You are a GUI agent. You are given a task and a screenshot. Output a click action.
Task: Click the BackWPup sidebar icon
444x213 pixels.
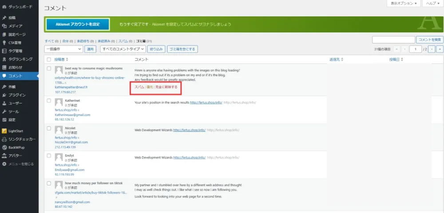click(x=4, y=147)
